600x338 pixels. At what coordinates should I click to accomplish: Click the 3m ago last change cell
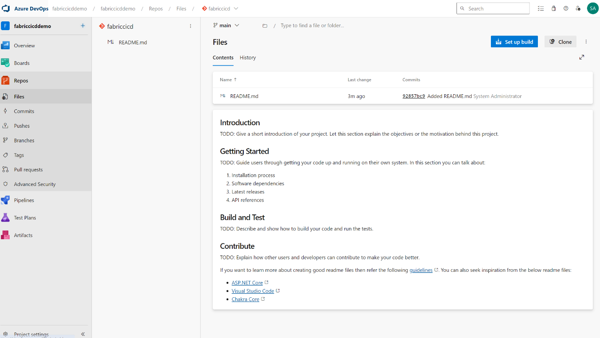[356, 96]
